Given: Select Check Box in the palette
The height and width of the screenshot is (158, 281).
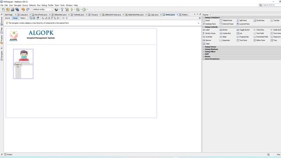Looking at the screenshot, I should coord(259,30).
